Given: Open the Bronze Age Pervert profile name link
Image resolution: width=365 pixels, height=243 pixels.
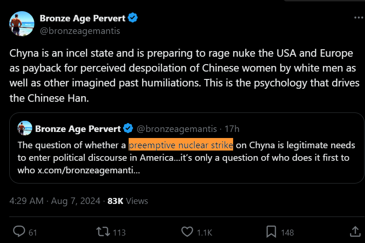Looking at the screenshot, I should pos(83,18).
